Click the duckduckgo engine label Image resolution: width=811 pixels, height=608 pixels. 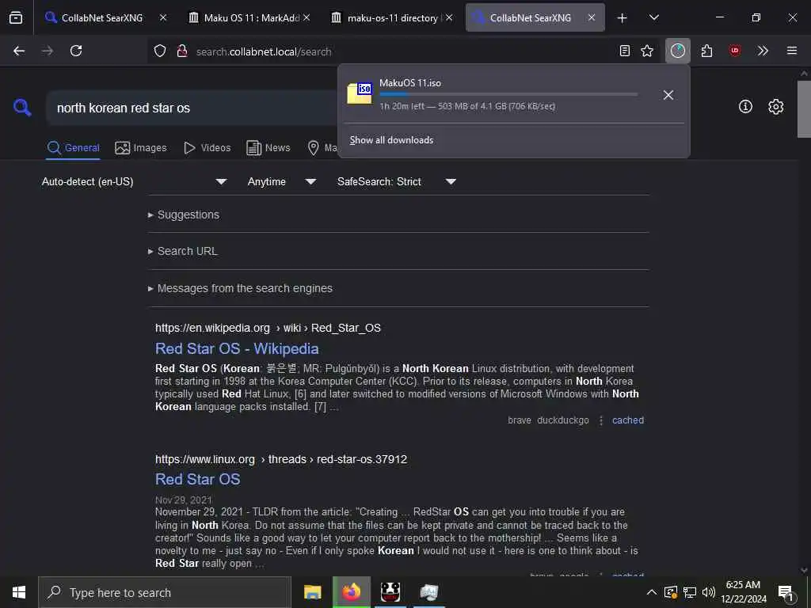click(563, 420)
